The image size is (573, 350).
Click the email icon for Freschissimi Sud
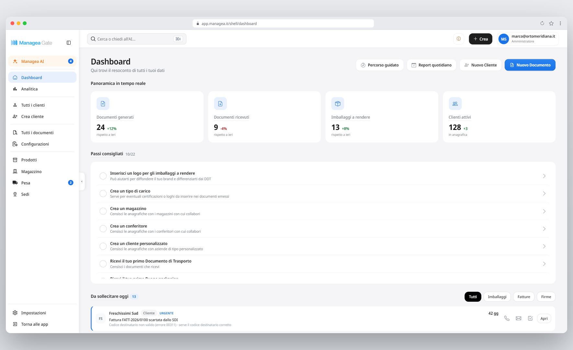pos(519,318)
